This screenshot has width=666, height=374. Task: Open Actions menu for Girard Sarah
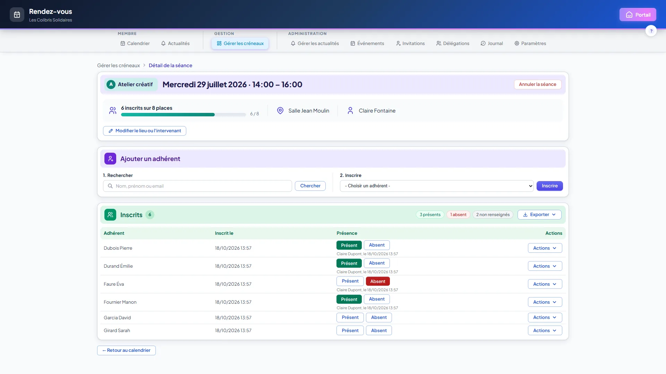[545, 330]
